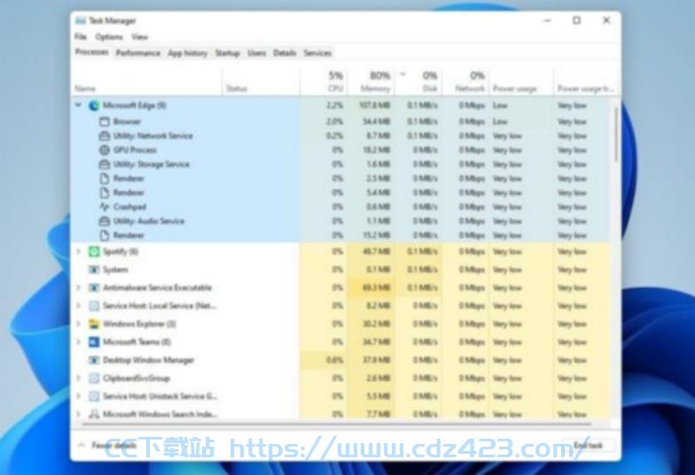Expand Service Host: Unistack Service group

78,396
